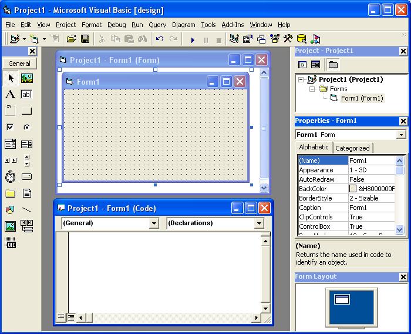Viewport: 411px width, 334px height.
Task: Click View Code in Project panel
Action: [302, 64]
